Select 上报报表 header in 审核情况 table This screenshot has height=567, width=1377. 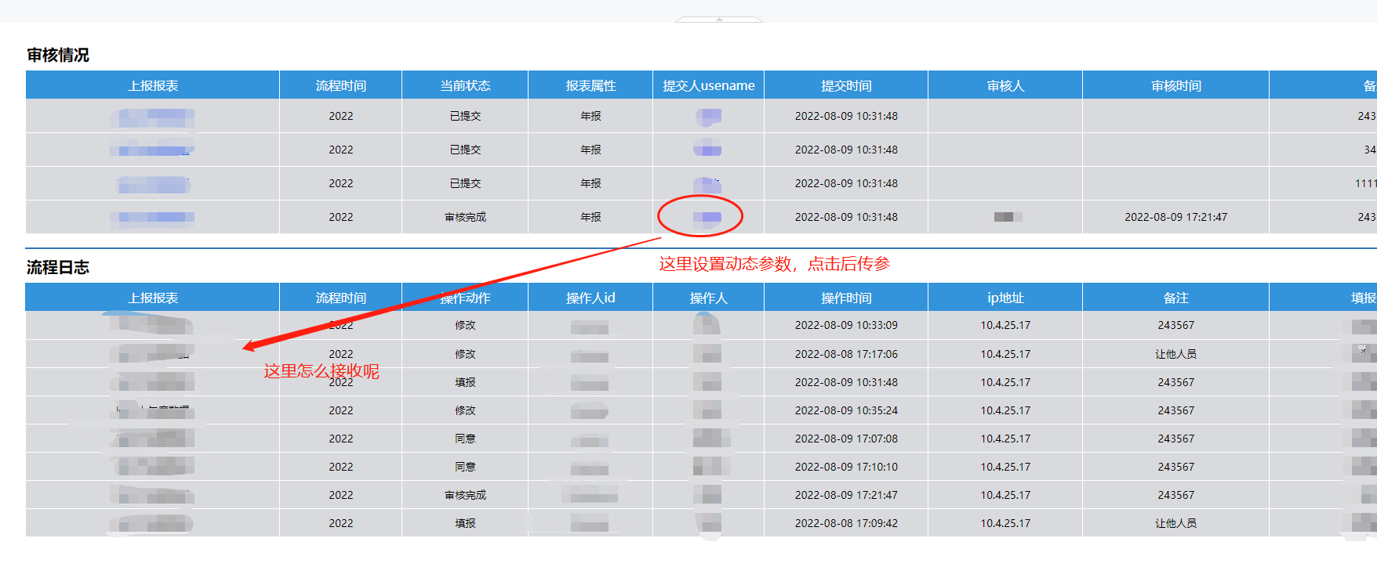pos(153,85)
